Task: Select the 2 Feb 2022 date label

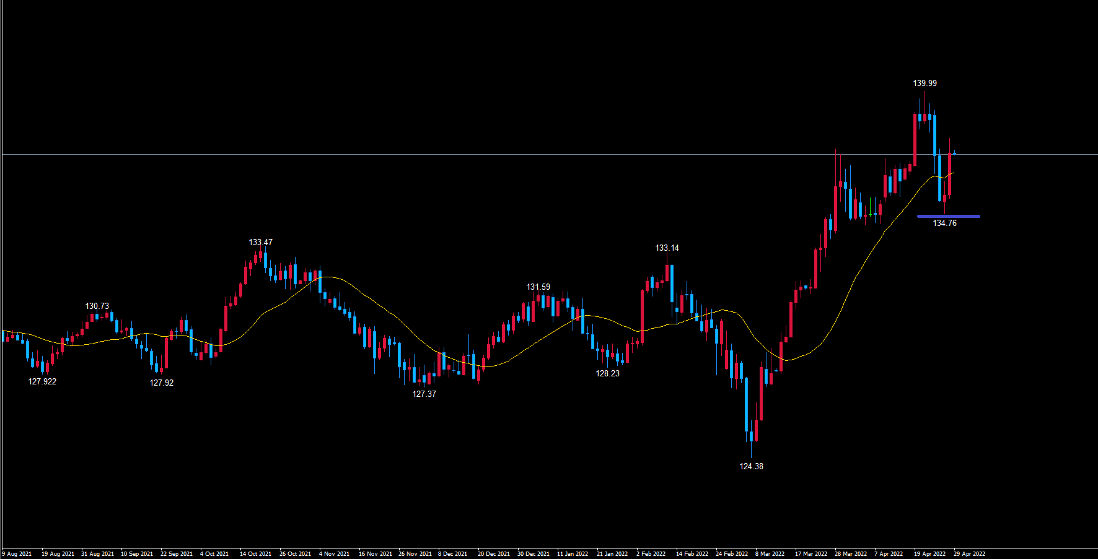Action: [x=651, y=554]
